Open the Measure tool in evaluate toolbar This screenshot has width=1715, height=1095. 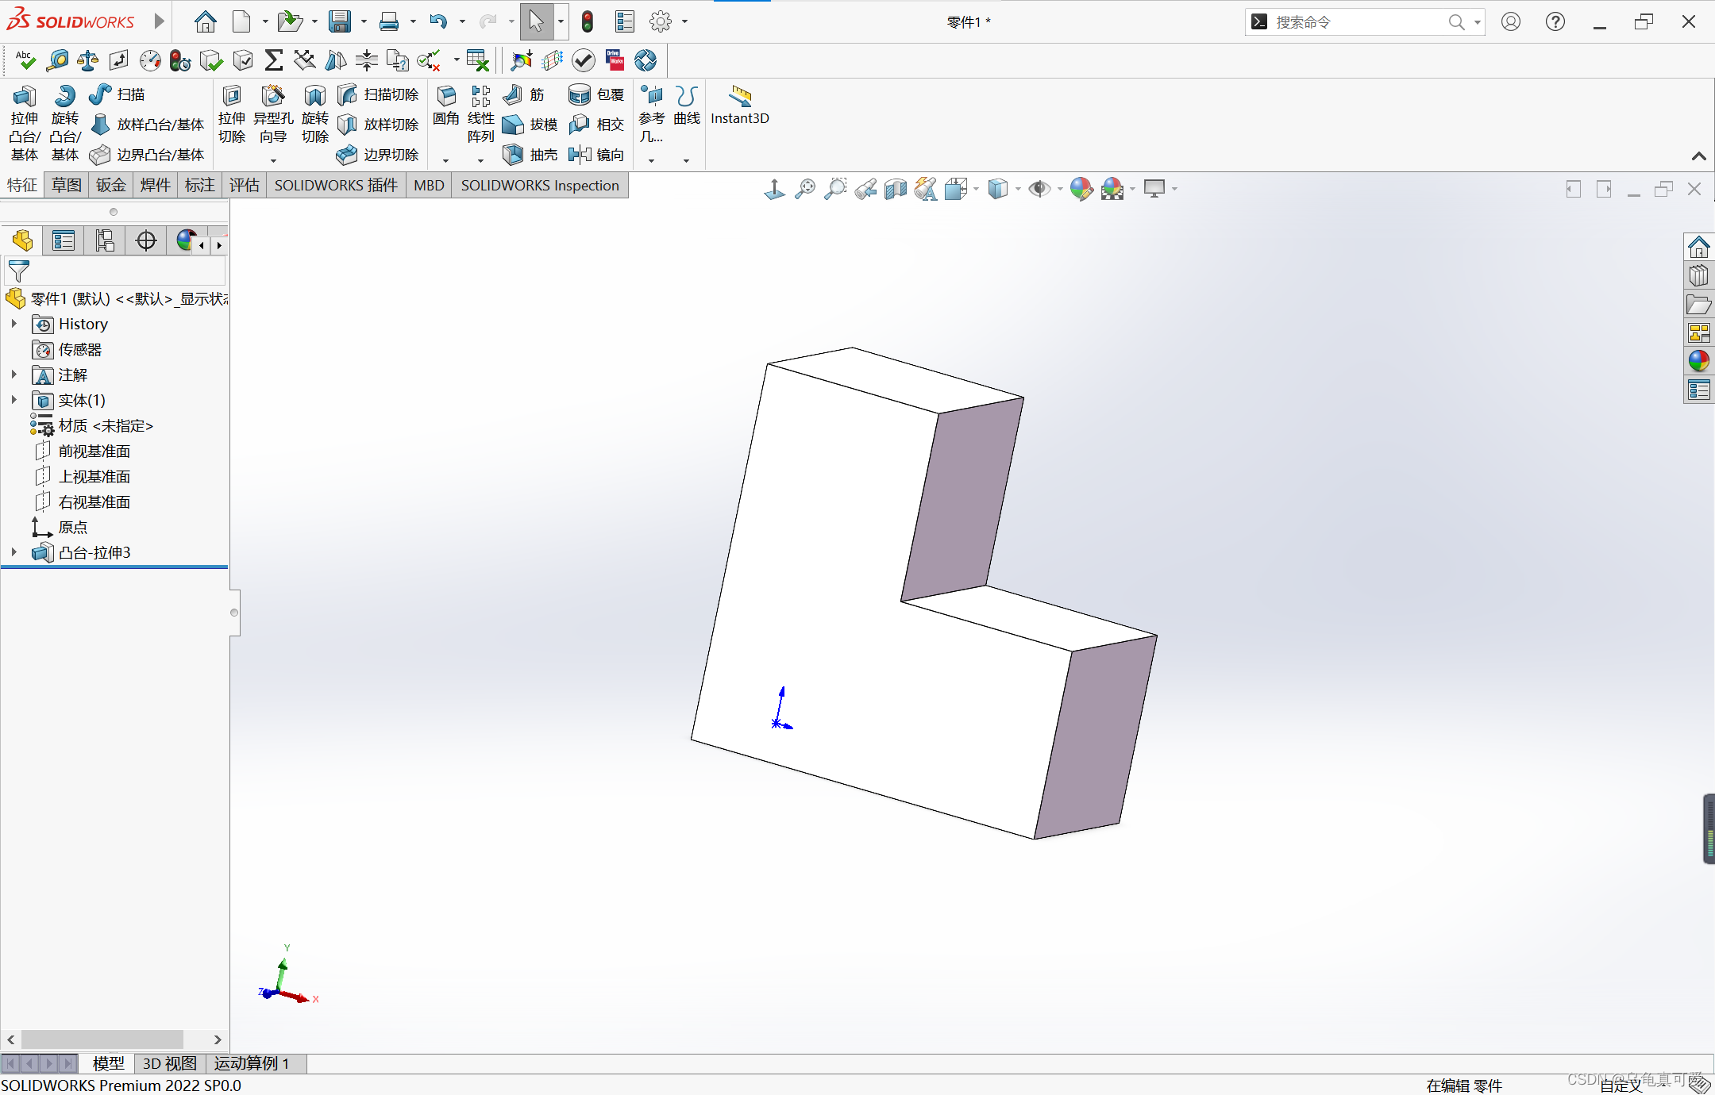coord(57,60)
